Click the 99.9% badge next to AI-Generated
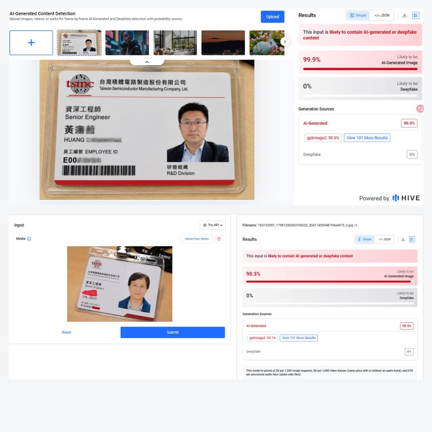The image size is (432, 432). (x=409, y=123)
